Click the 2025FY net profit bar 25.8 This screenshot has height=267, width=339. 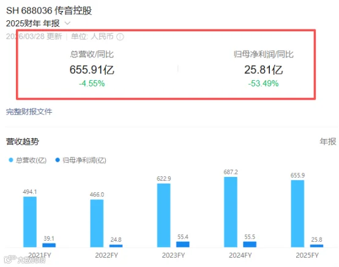click(316, 246)
